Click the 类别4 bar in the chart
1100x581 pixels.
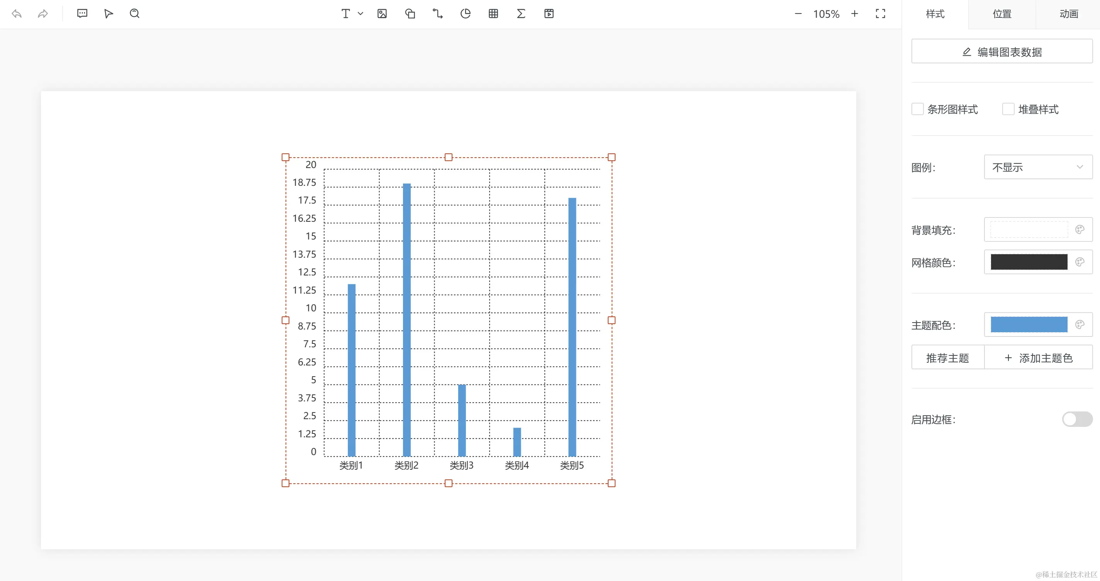pyautogui.click(x=517, y=442)
